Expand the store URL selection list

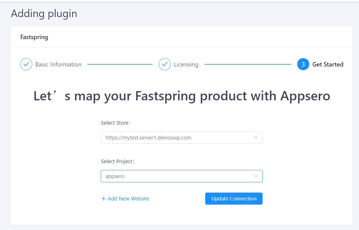point(182,137)
